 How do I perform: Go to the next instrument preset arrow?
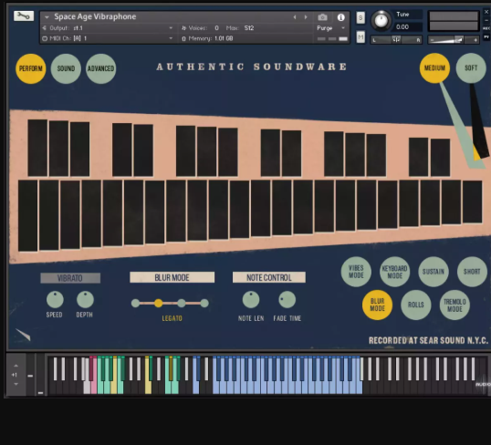click(306, 17)
